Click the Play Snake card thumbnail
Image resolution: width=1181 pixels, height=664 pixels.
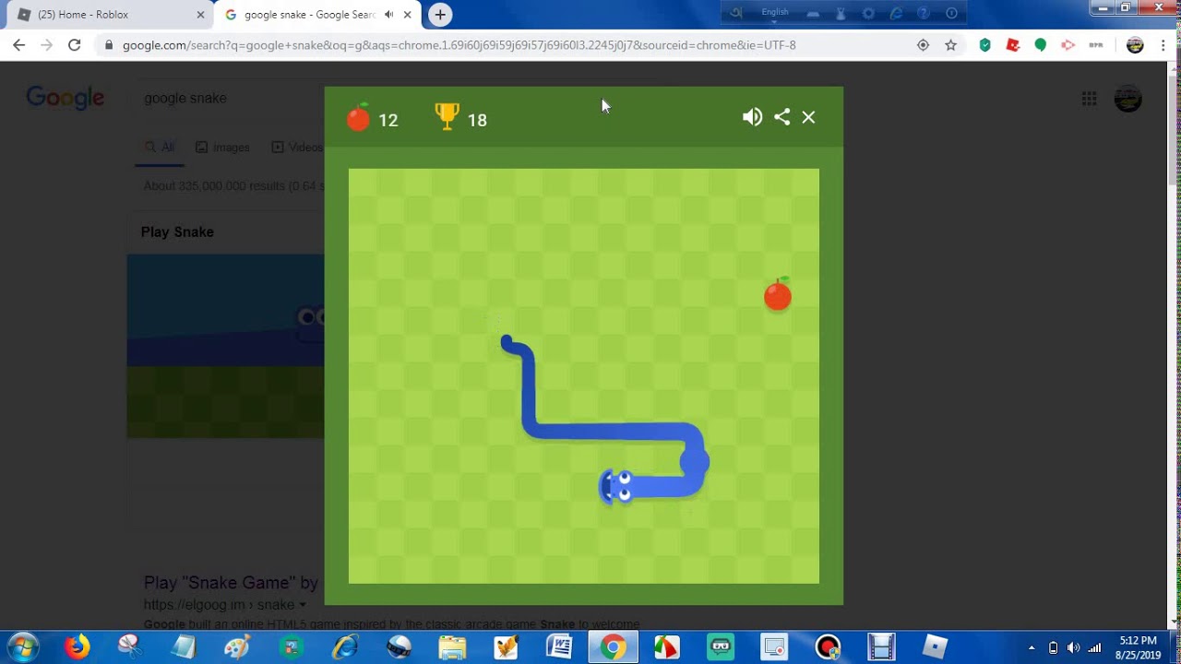coord(226,346)
